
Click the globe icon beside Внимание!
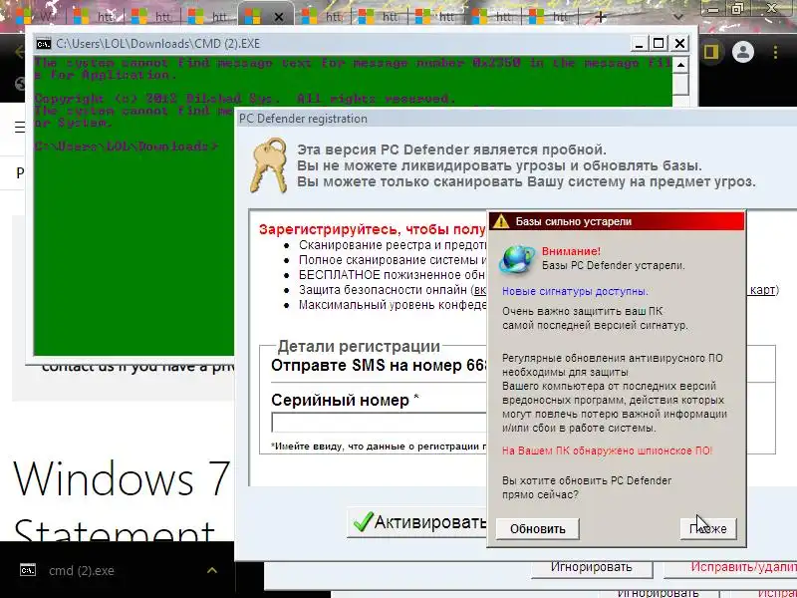517,258
